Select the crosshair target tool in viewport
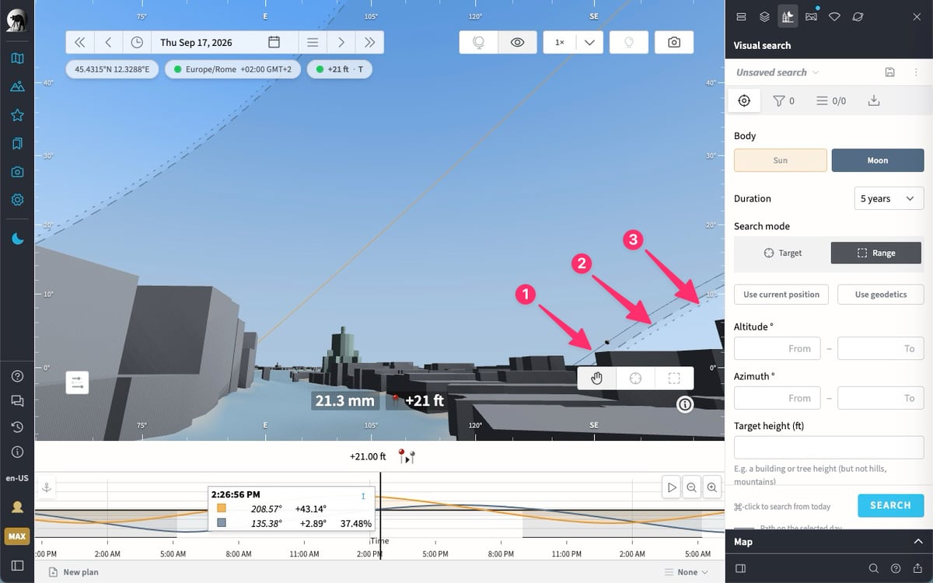This screenshot has width=933, height=583. [x=635, y=378]
